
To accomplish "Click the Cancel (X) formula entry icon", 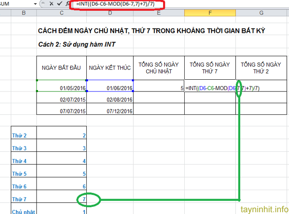I will tap(51, 4).
